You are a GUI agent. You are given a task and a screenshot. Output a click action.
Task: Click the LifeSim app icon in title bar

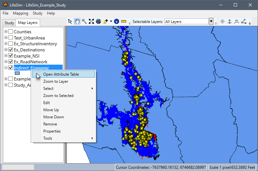coord(5,5)
